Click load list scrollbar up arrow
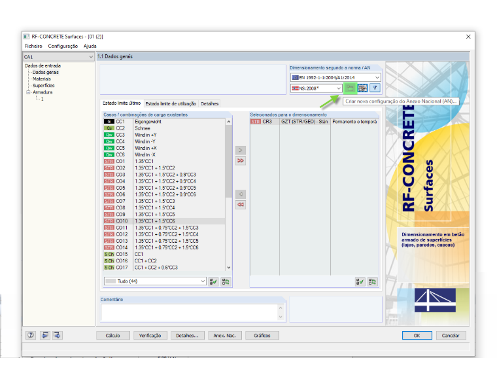 tap(228, 122)
